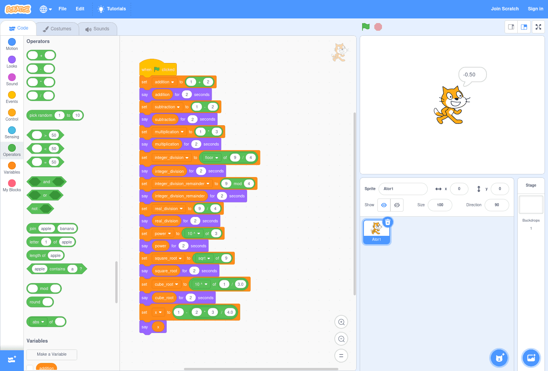Click the sprite name field Ator1
The width and height of the screenshot is (548, 371).
pyautogui.click(x=403, y=189)
